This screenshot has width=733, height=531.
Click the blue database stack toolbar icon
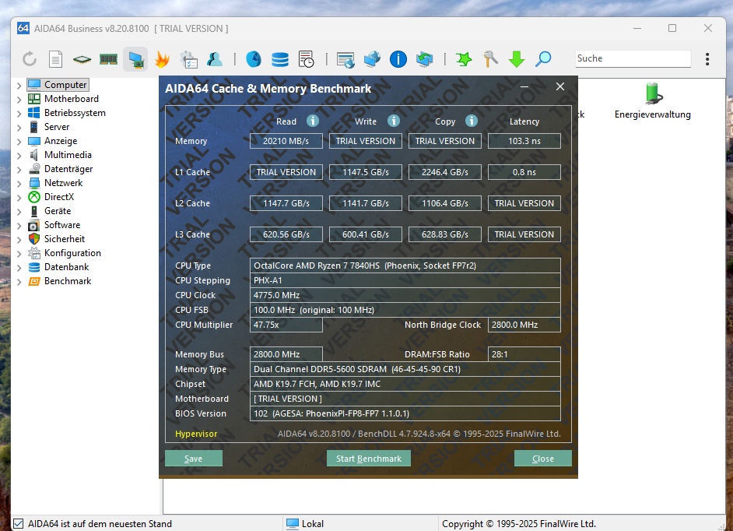(x=280, y=59)
